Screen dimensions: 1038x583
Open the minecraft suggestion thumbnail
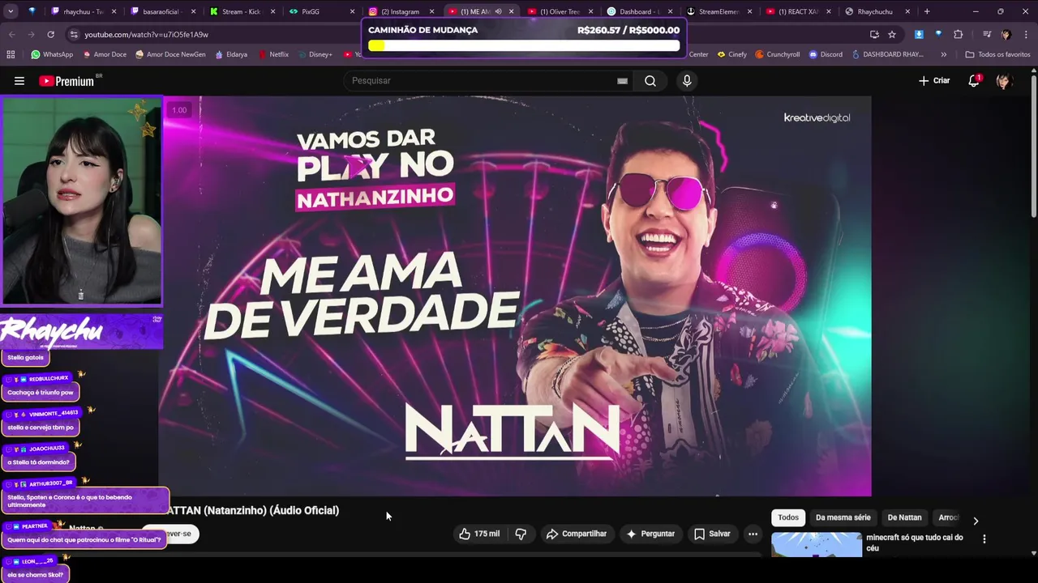tap(817, 544)
